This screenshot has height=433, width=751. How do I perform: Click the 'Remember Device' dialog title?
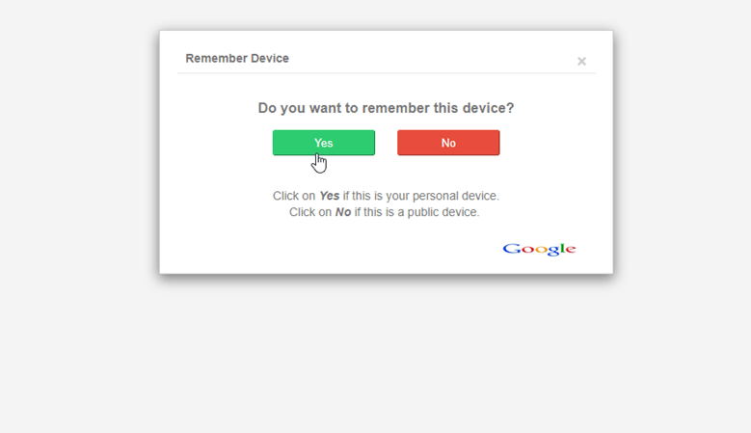tap(237, 59)
